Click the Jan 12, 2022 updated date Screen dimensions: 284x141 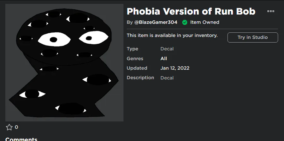[175, 68]
